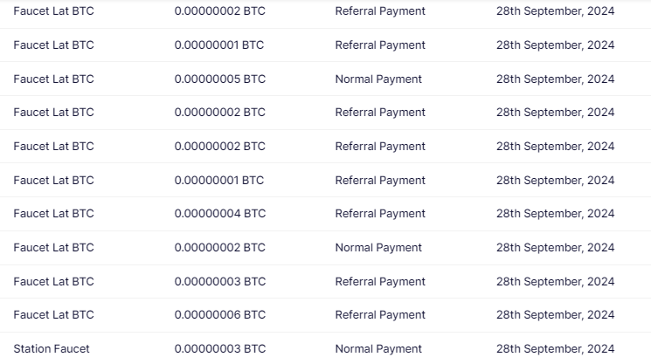651x364 pixels.
Task: Select the 0.00000003 BTC amount beside Station Faucet
Action: (x=219, y=348)
